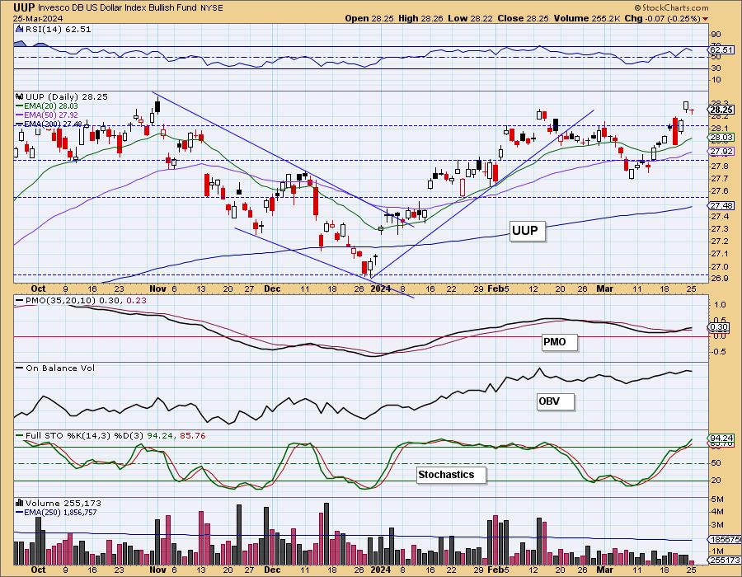Image resolution: width=742 pixels, height=577 pixels.
Task: Click the RSI area icon beside RSI(14)
Action: [x=19, y=29]
